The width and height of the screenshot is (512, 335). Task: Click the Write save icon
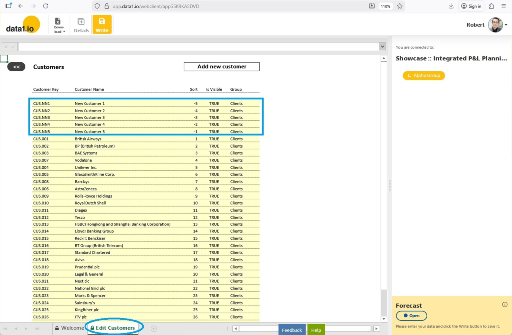click(x=102, y=24)
